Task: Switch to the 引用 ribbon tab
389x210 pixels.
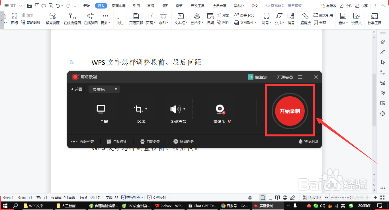Action: pos(136,6)
